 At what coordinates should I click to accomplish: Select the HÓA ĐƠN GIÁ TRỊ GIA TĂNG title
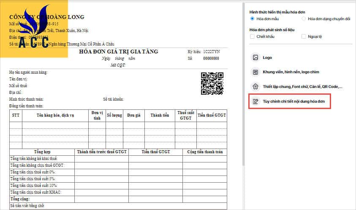(119, 52)
